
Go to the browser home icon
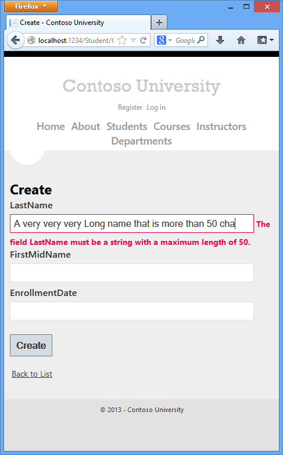point(241,41)
